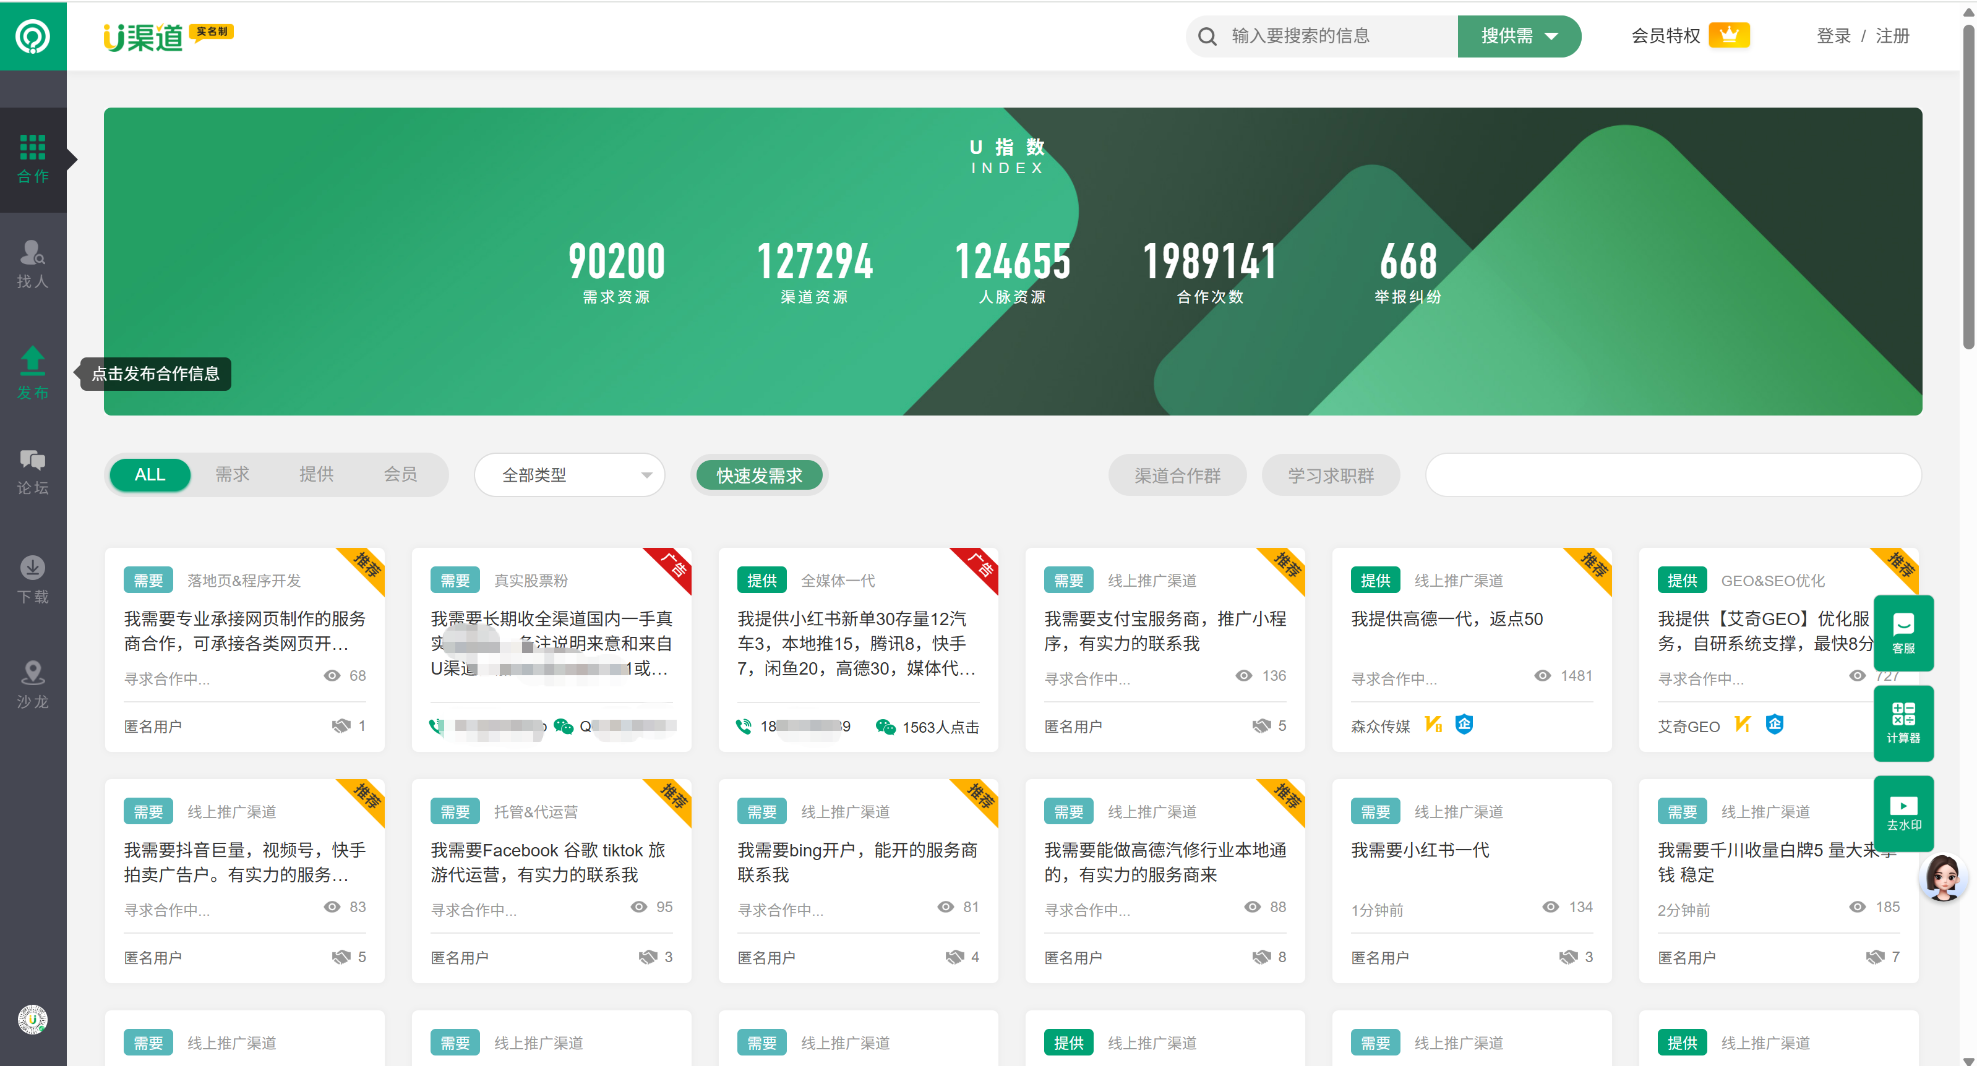Open the 客服 chat widget
The image size is (1977, 1066).
tap(1903, 633)
